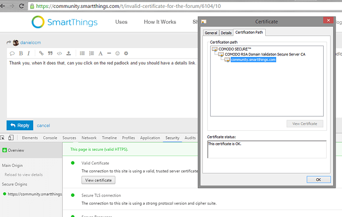Select the Certification Path tab
Screen dimensions: 342x217
click(249, 32)
